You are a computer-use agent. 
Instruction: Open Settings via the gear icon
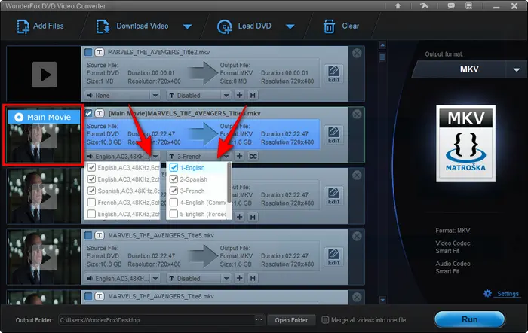pyautogui.click(x=487, y=293)
